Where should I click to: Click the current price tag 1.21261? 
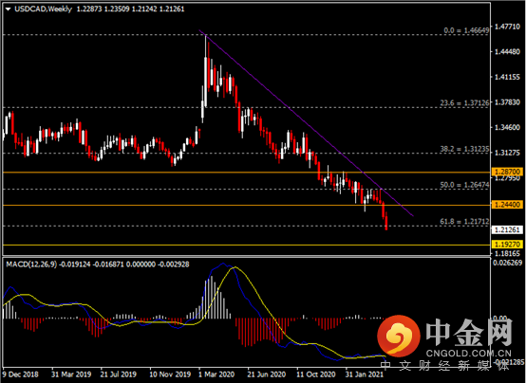(x=507, y=229)
